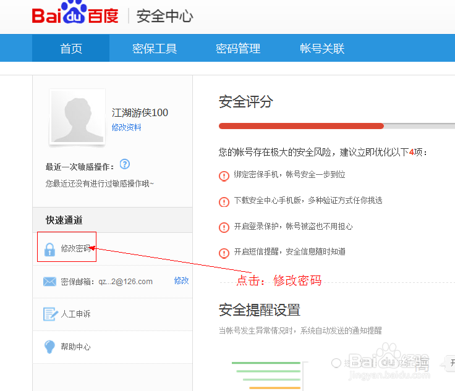This screenshot has height=391, width=455.
Task: Open the 绑定密保手机，帐号安全一步到位 item
Action: pyautogui.click(x=289, y=174)
